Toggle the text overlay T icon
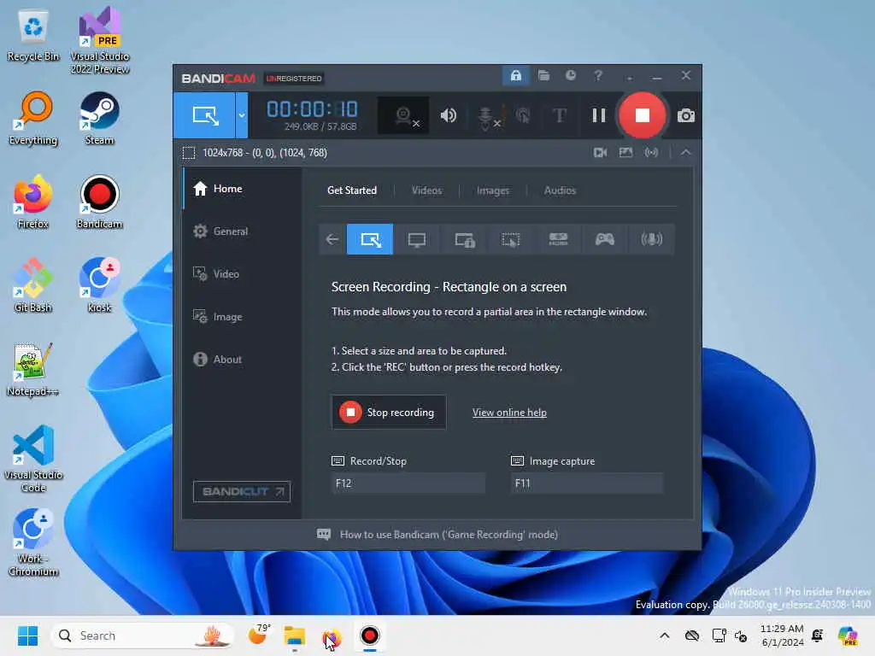The width and height of the screenshot is (875, 656). click(559, 115)
